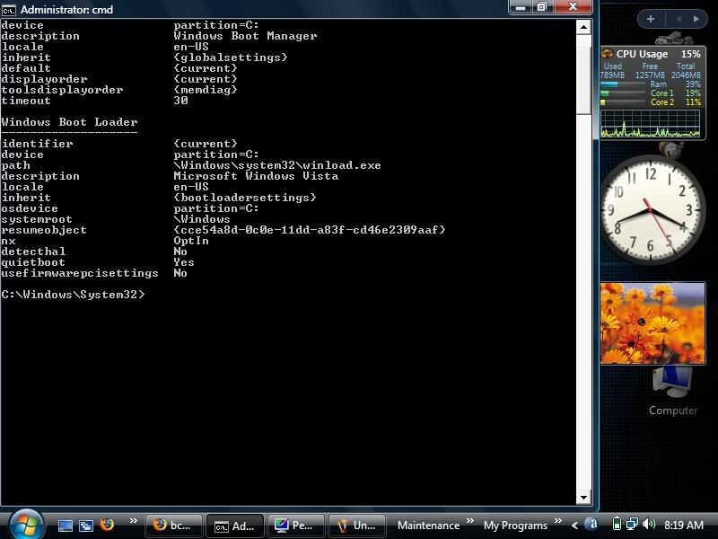Click the usefirmwarepcisettings label

80,274
